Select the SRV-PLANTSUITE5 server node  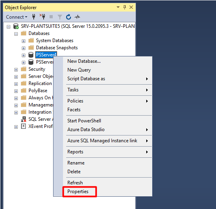click(78, 26)
